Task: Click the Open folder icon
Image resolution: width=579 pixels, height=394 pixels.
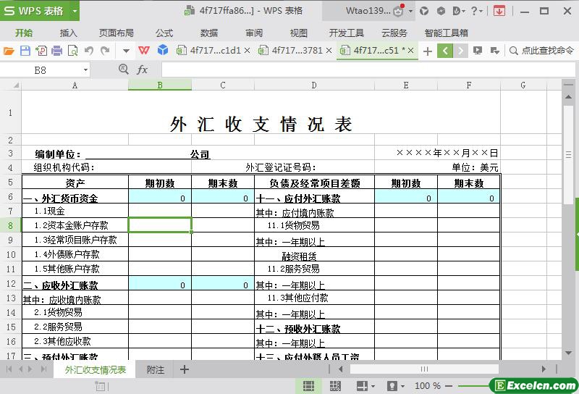Action: click(9, 51)
